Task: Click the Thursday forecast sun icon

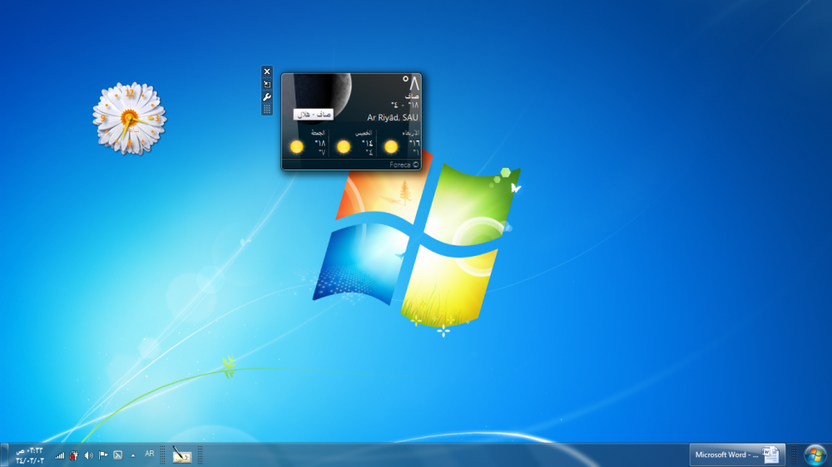Action: [344, 147]
